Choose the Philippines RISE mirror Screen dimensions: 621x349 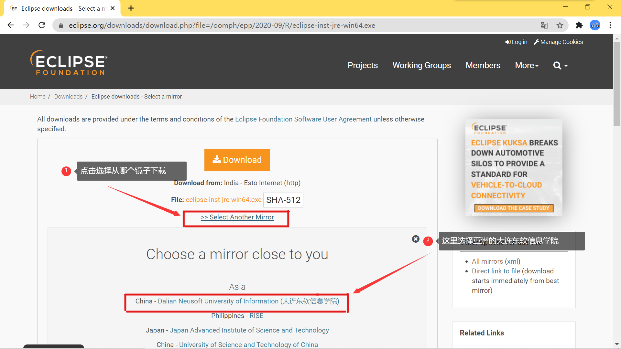256,316
